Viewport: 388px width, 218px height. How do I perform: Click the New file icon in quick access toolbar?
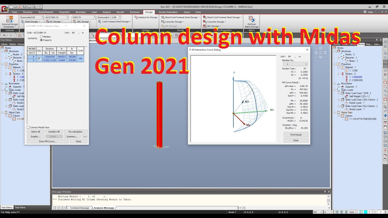tap(12, 6)
